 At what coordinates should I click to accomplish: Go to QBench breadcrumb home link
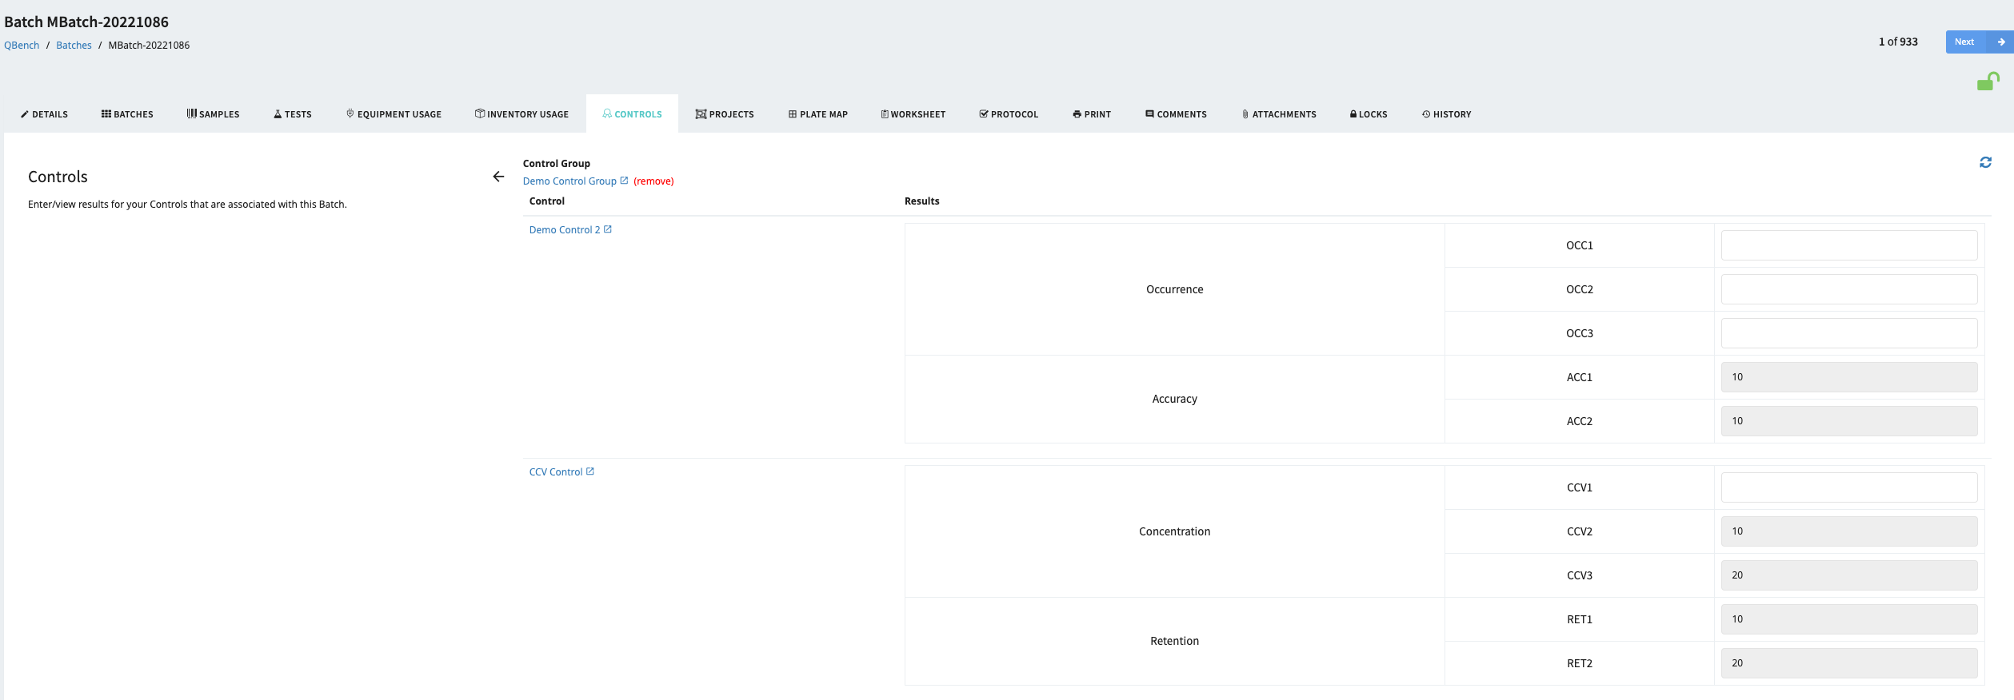22,46
